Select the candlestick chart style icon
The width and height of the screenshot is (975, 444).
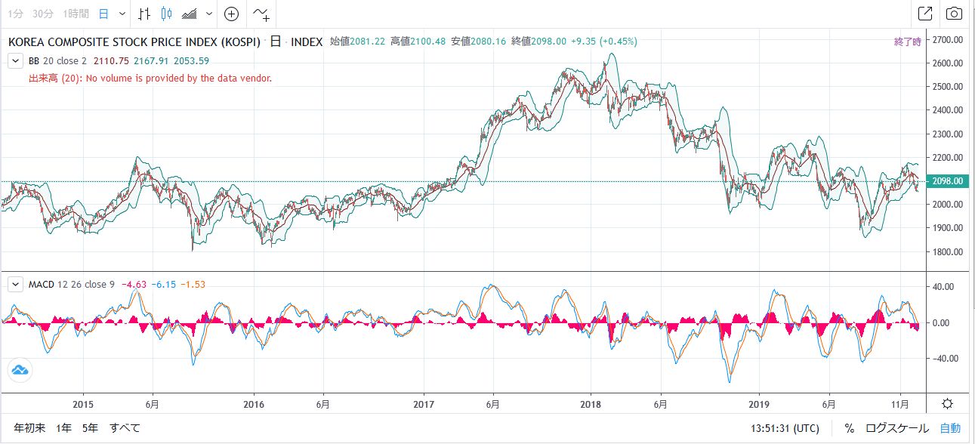167,14
